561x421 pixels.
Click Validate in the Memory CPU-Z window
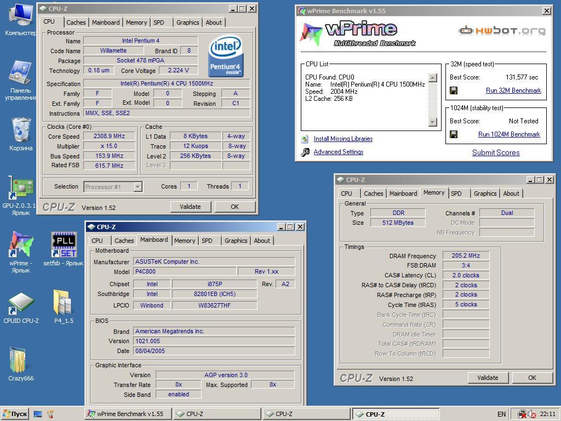pos(488,377)
